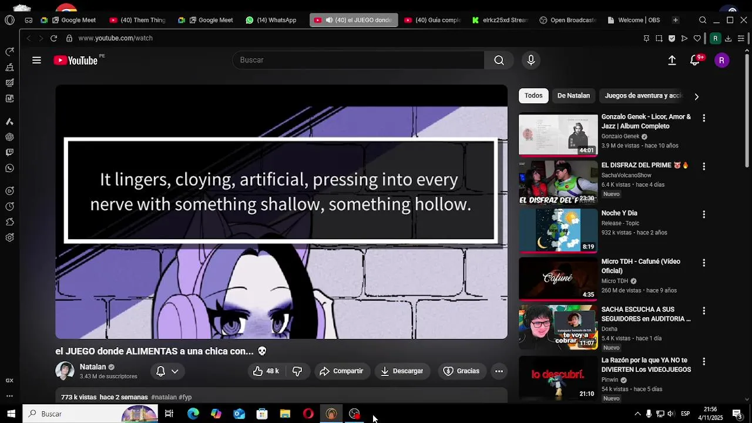752x423 pixels.
Task: Click the #natalan hashtag link
Action: (x=164, y=397)
